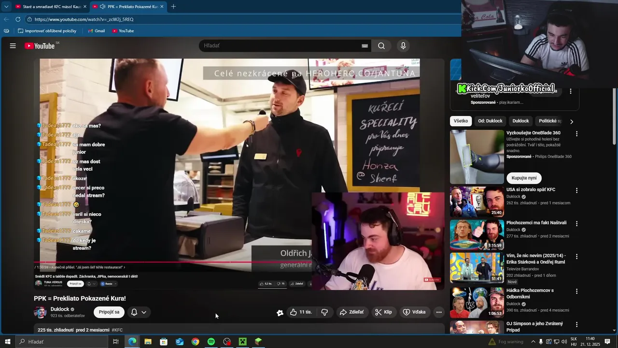This screenshot has height=348, width=618.
Task: Open File Explorer from the taskbar
Action: click(x=148, y=342)
